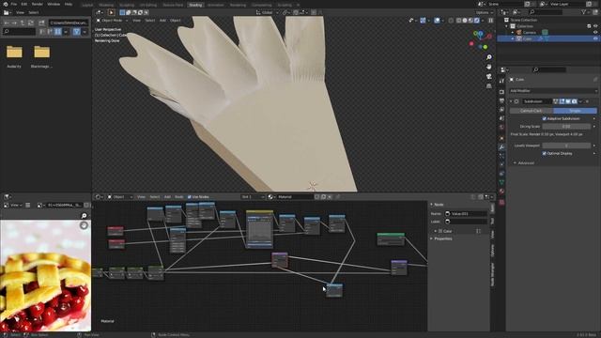Click the file browser path field
Image resolution: width=601 pixels, height=338 pixels.
click(69, 23)
